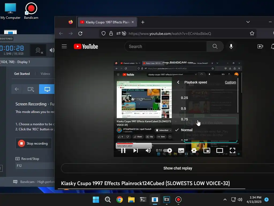This screenshot has height=206, width=274.
Task: Click the film strip app on taskbar
Action: pyautogui.click(x=166, y=200)
